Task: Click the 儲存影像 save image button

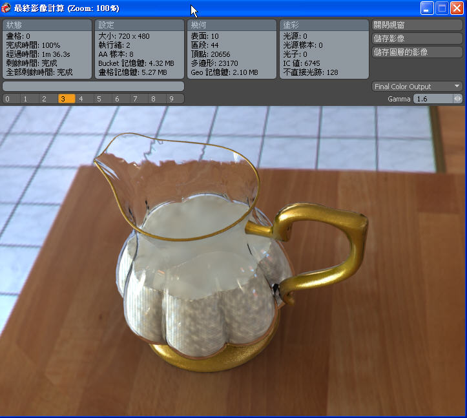Action: coord(417,38)
